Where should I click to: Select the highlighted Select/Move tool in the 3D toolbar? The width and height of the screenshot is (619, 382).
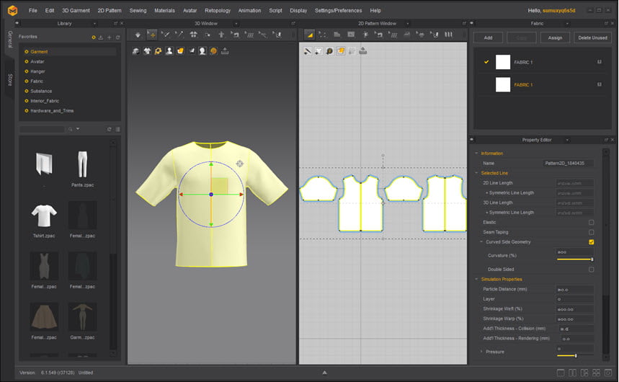coord(151,35)
